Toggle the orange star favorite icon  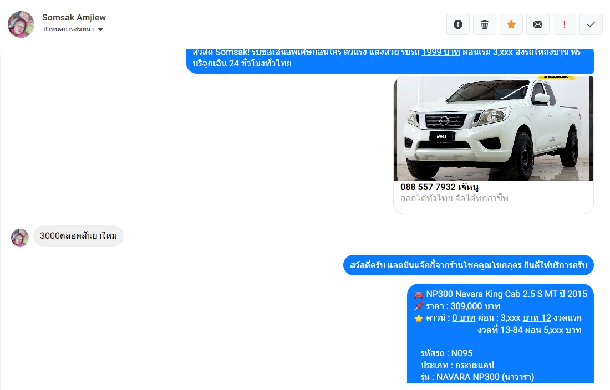point(511,24)
